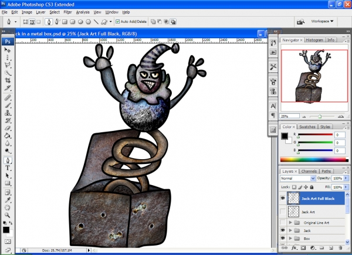Toggle Lock image pixels
The height and width of the screenshot is (255, 352).
pyautogui.click(x=300, y=187)
